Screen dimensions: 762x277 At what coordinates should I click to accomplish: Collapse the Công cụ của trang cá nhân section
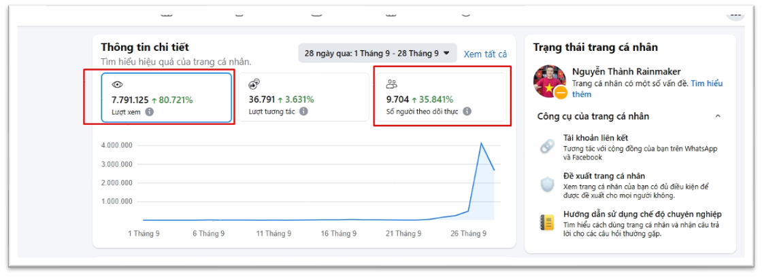(718, 116)
